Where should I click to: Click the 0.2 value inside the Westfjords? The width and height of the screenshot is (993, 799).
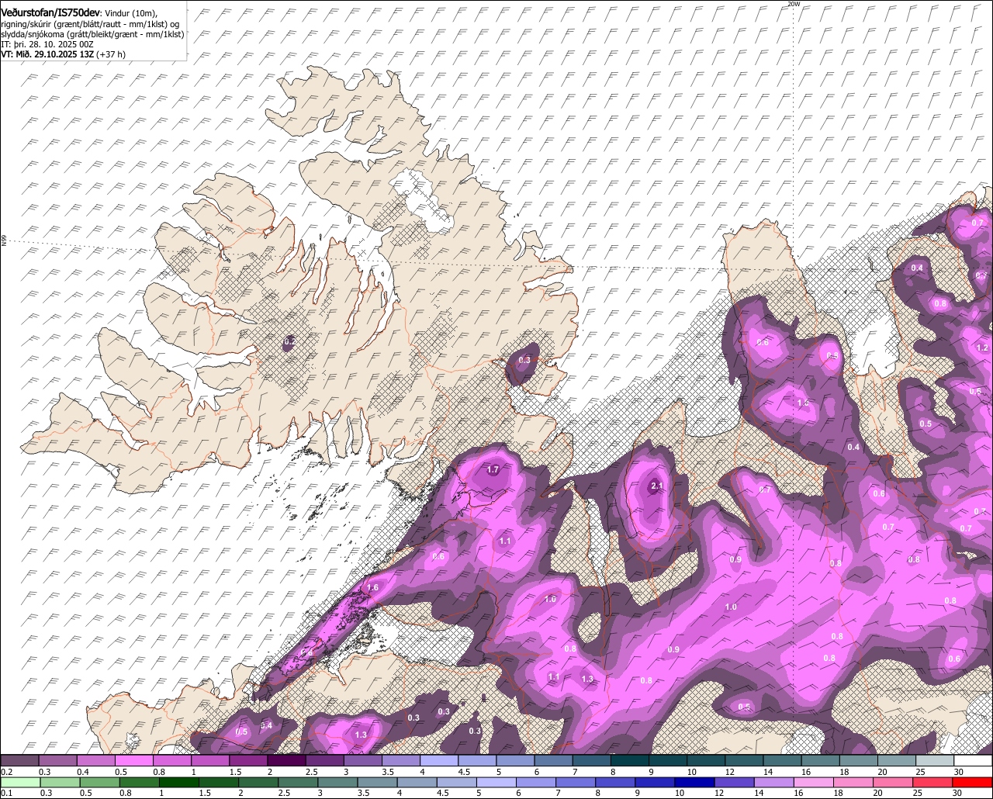point(289,341)
